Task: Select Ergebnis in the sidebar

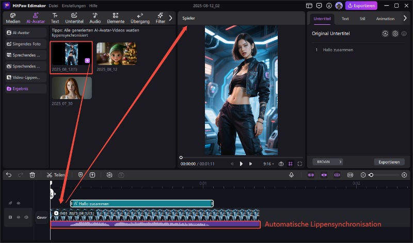Action: point(26,89)
